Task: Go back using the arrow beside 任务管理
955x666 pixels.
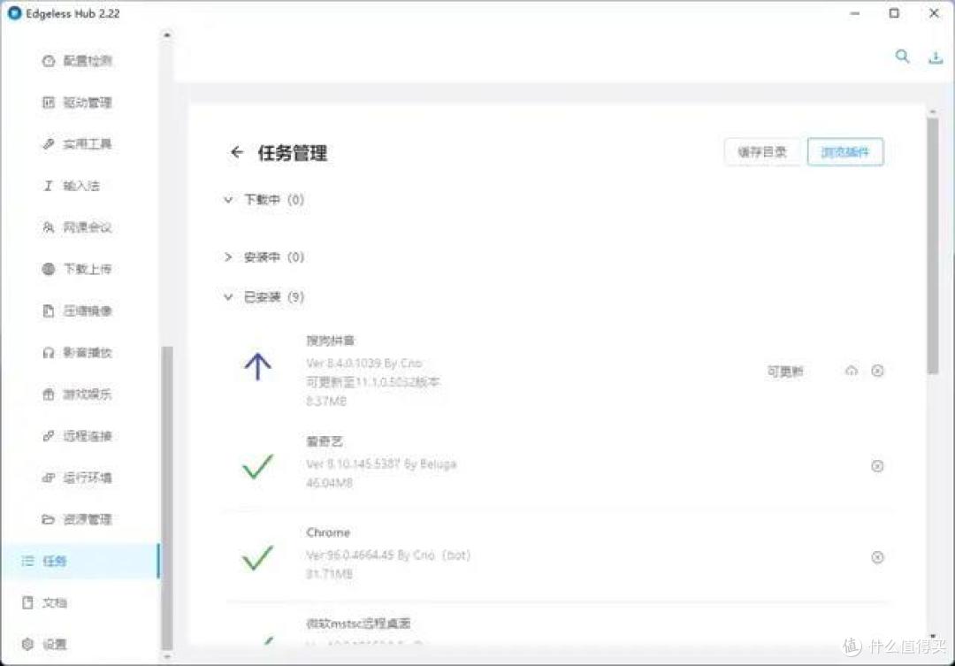Action: (x=236, y=152)
